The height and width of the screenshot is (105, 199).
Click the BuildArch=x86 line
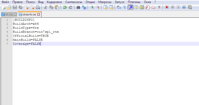(x=26, y=24)
